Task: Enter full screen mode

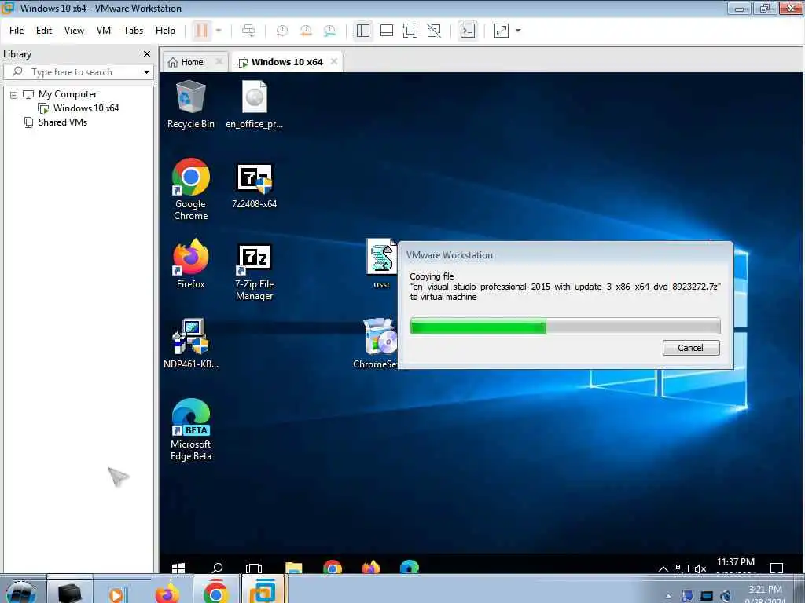Action: [410, 31]
